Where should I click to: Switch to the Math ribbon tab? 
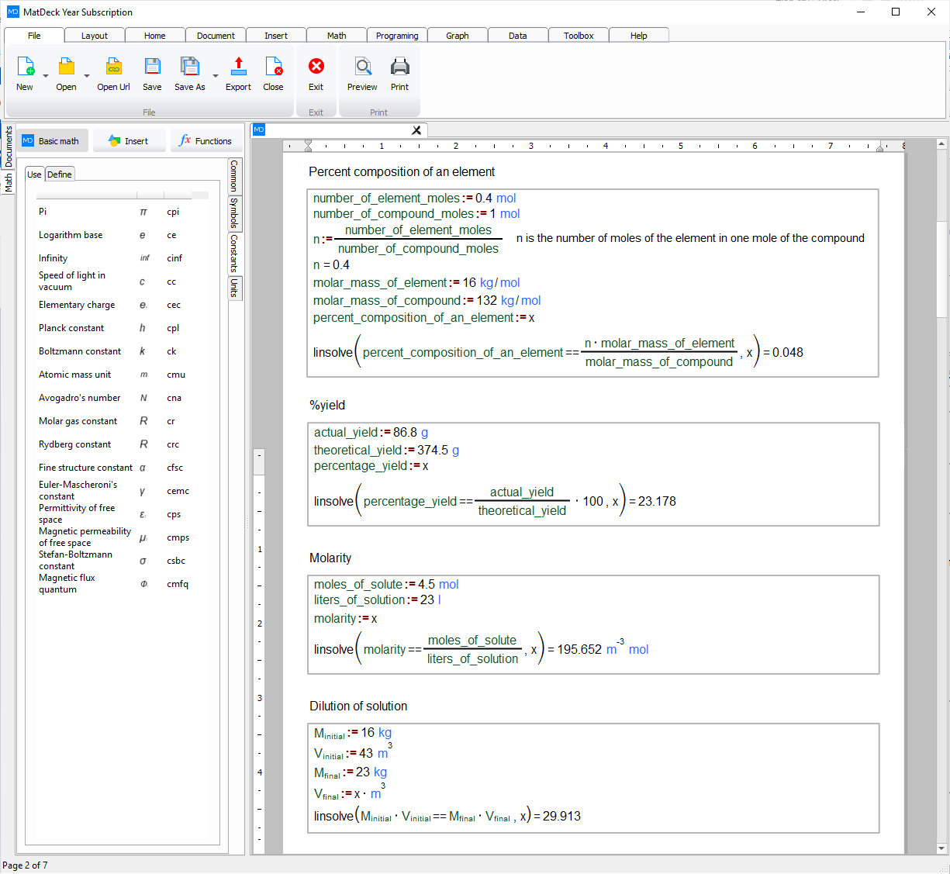tap(337, 35)
